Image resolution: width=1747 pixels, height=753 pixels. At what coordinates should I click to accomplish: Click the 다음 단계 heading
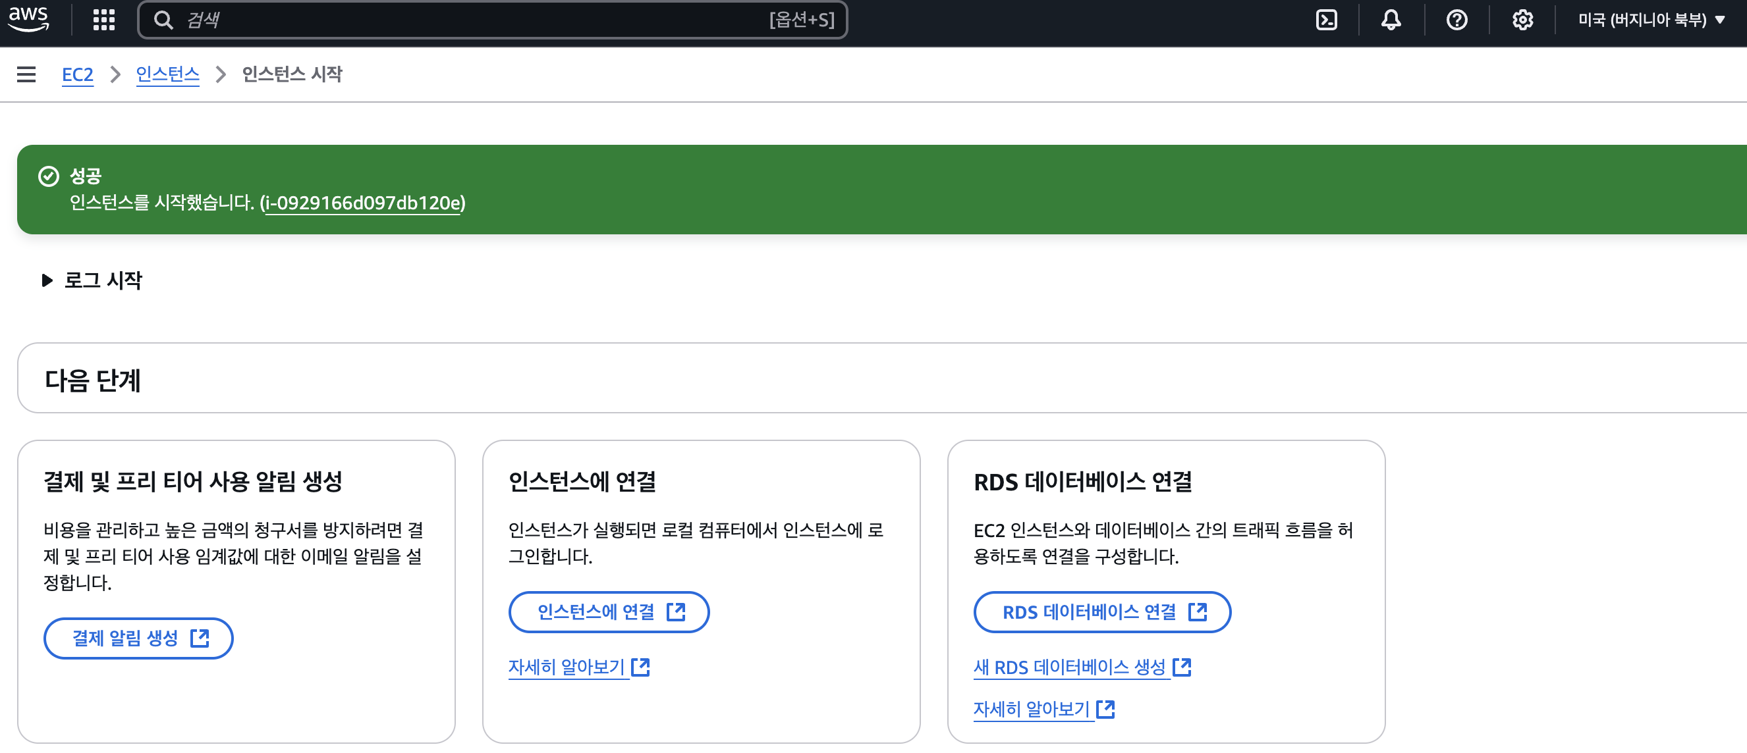[92, 380]
